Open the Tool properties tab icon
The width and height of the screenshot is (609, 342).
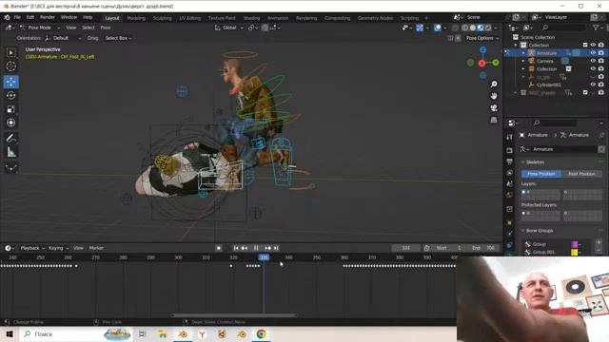[509, 137]
